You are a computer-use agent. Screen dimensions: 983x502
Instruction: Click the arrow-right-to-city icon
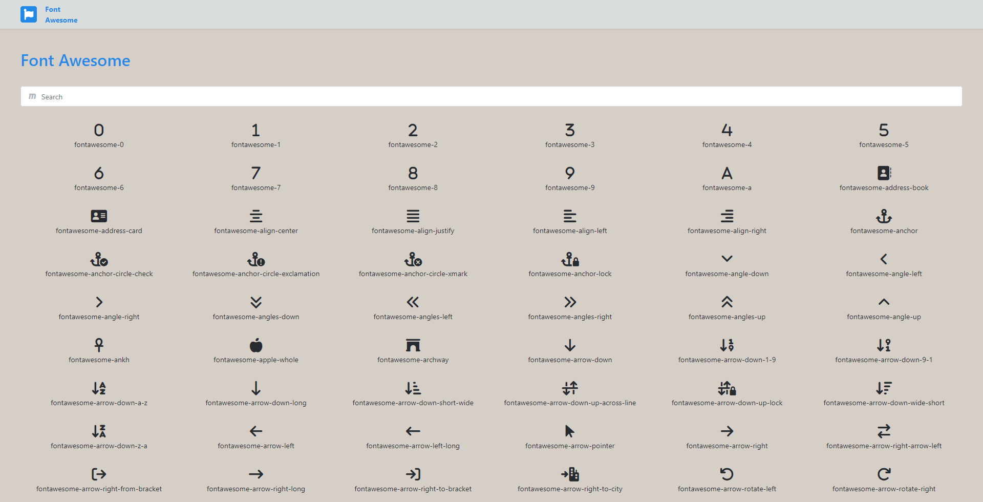point(570,474)
